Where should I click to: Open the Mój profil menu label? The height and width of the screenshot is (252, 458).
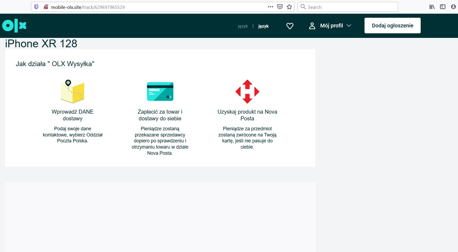pyautogui.click(x=331, y=26)
